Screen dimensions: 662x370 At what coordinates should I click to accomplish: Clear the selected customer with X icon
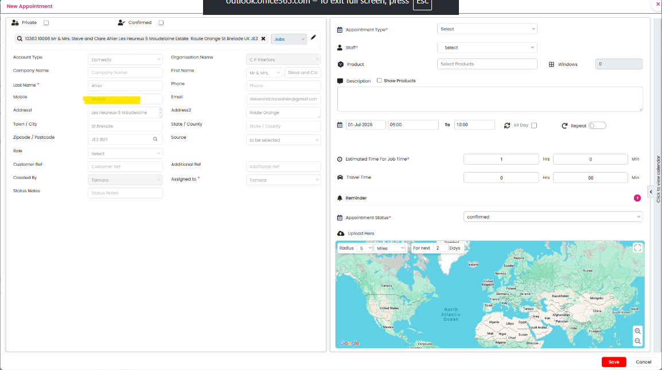263,39
